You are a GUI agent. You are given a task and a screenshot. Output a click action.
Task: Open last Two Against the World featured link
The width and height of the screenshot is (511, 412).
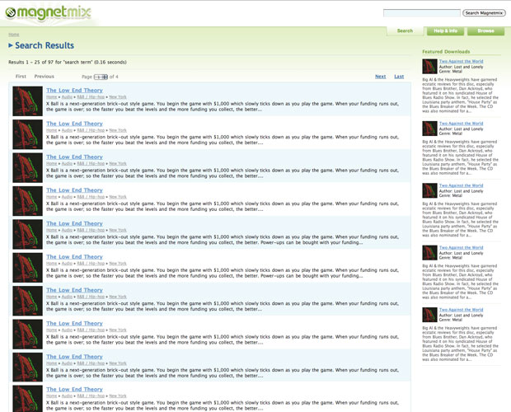click(461, 310)
